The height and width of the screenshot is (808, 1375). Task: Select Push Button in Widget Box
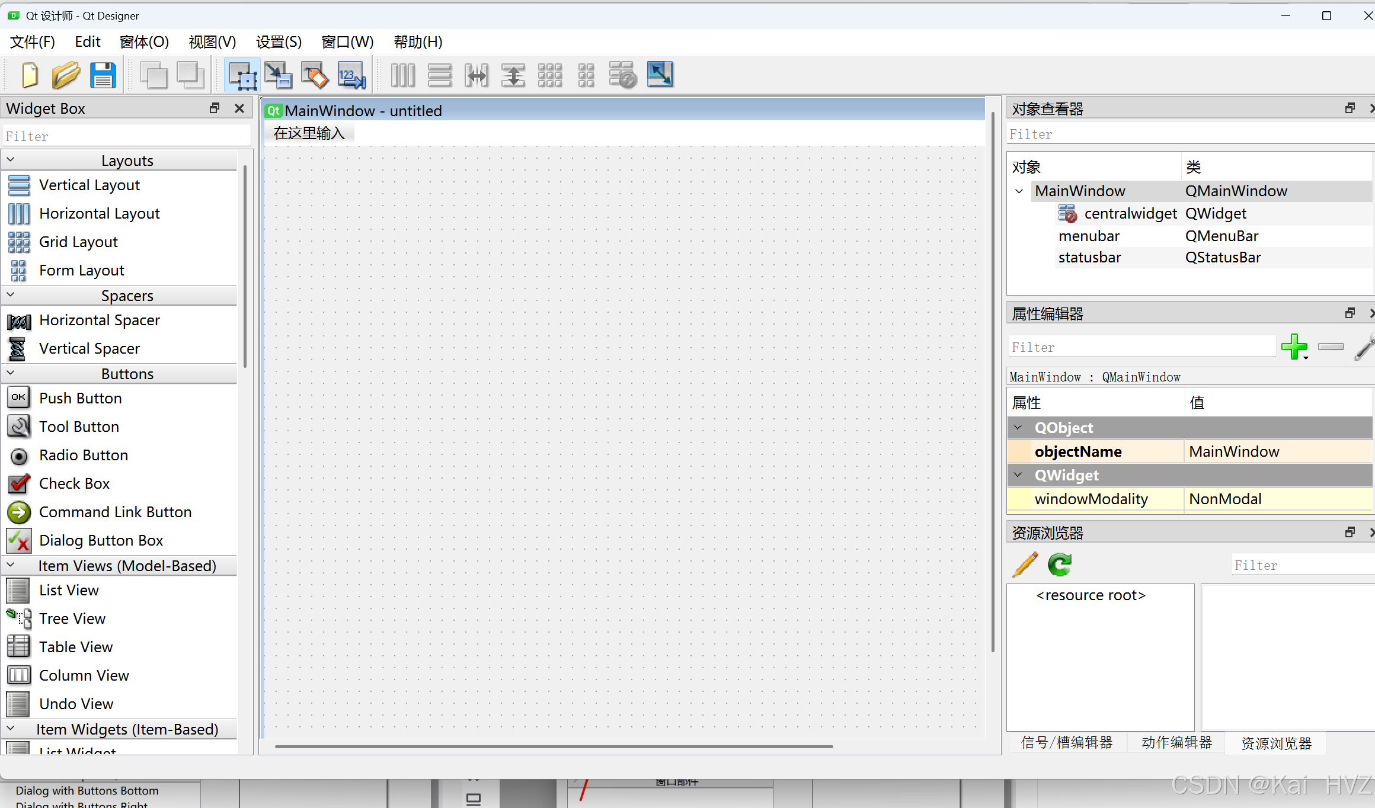coord(80,398)
